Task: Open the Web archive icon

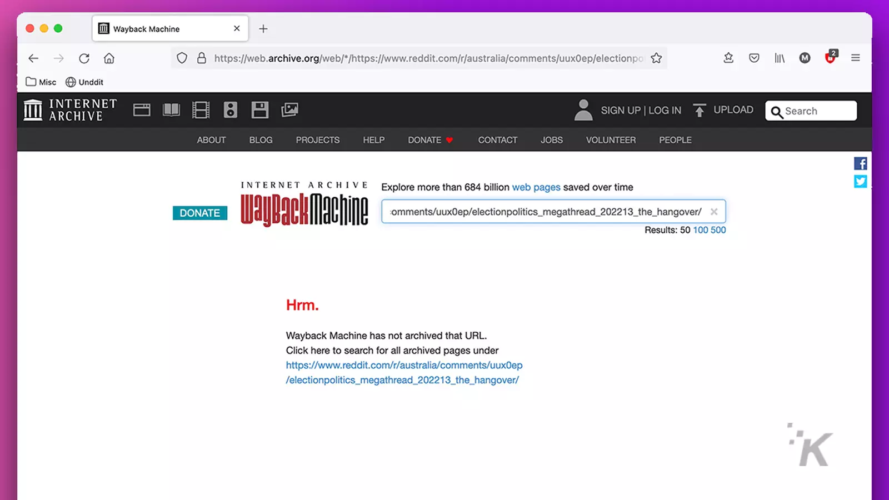Action: [x=142, y=110]
